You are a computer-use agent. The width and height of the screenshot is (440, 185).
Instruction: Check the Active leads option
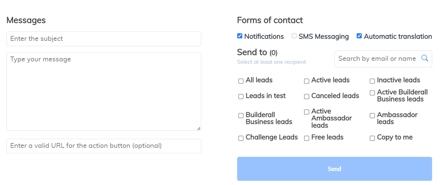click(x=307, y=81)
